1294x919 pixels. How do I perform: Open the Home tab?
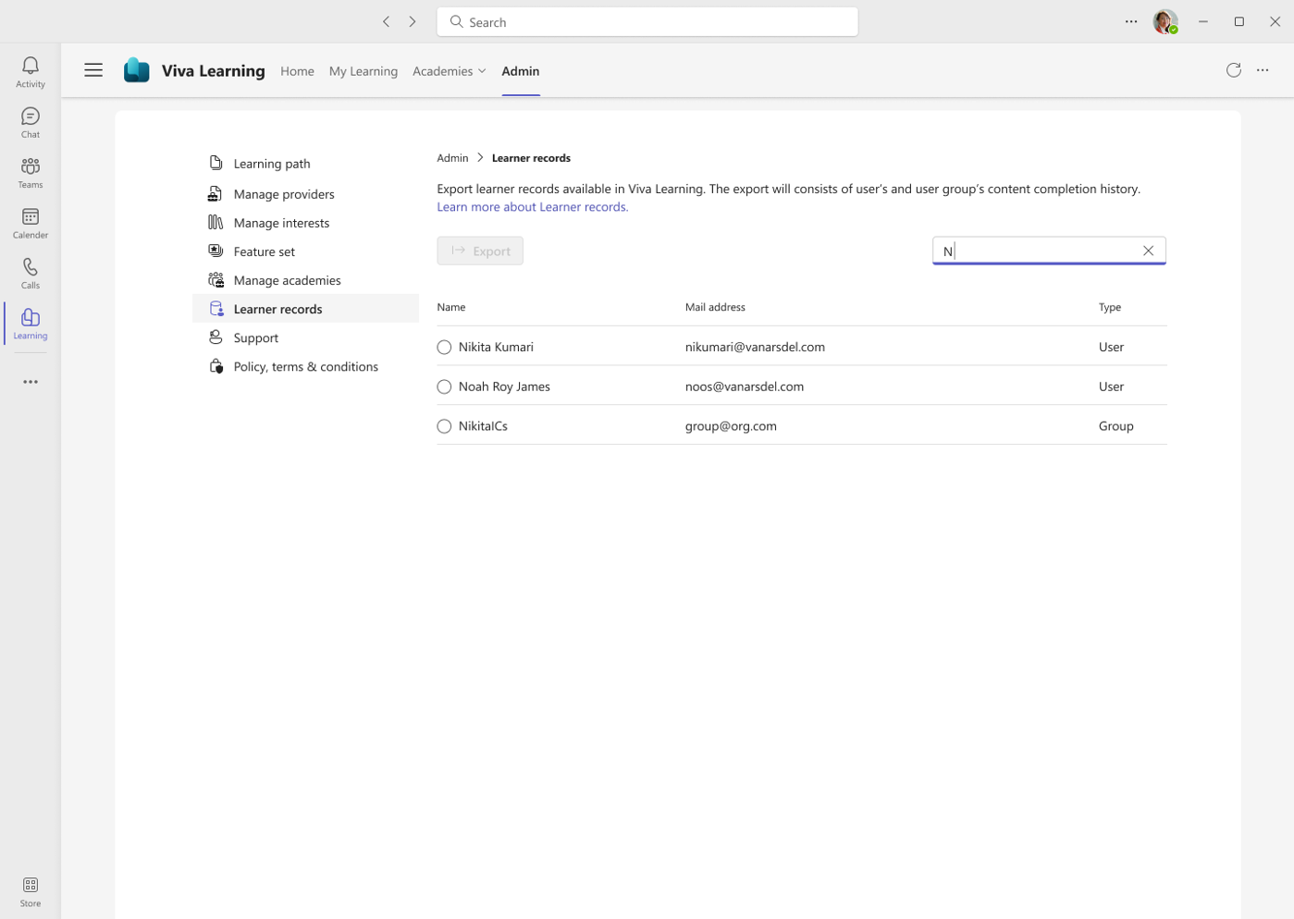(x=297, y=71)
